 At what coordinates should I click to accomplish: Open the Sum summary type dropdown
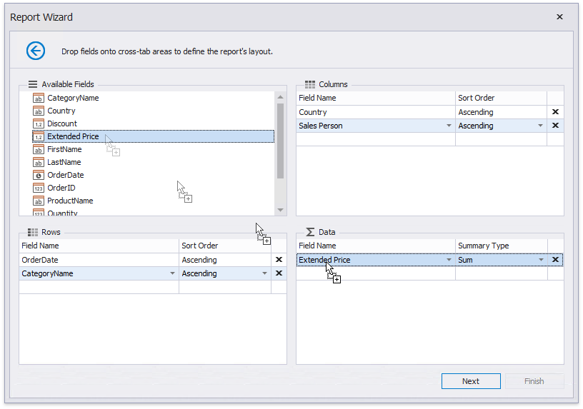click(540, 260)
